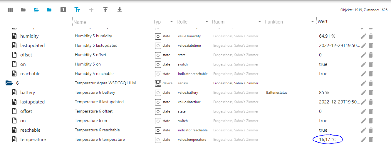Open the column configuration icon
Image resolution: width=391 pixels, height=144 pixels.
pos(10,10)
